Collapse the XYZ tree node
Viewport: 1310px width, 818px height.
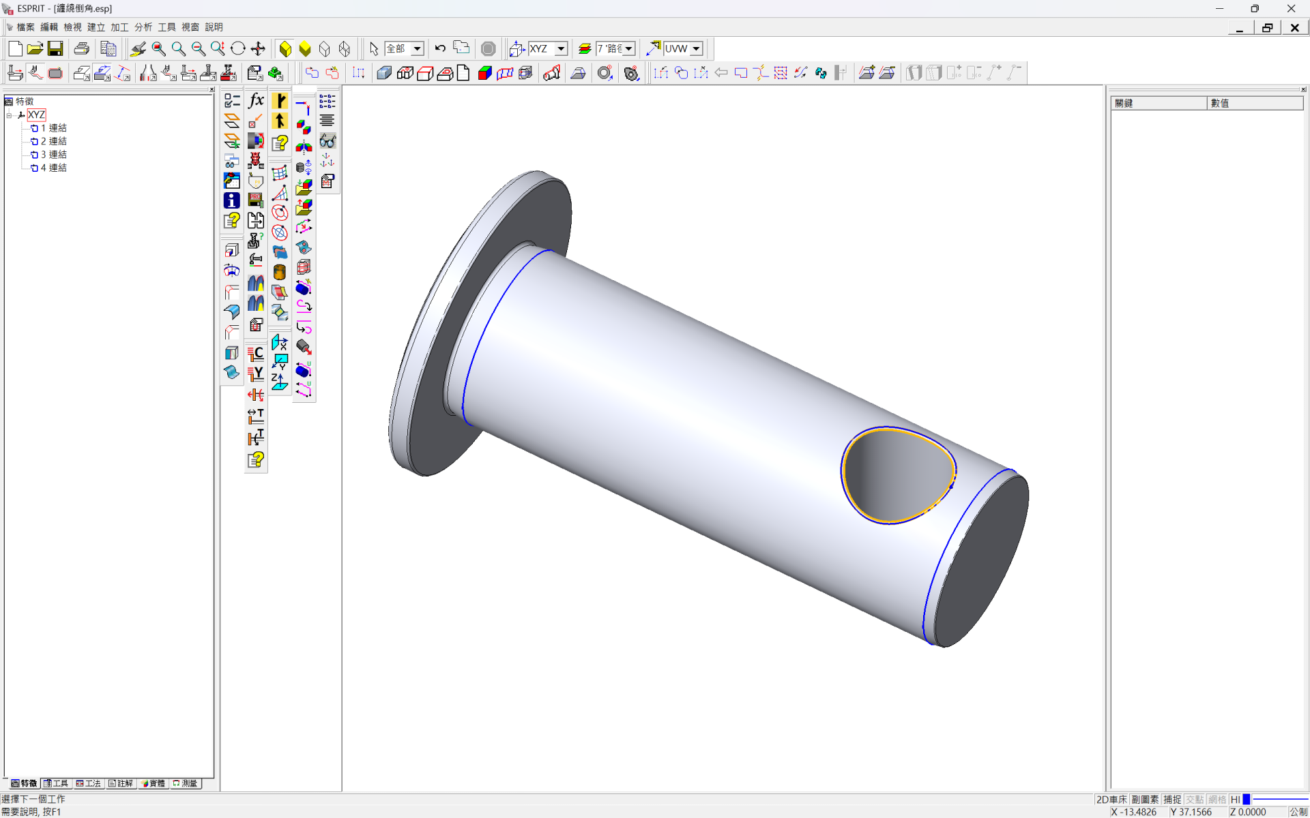pyautogui.click(x=10, y=115)
